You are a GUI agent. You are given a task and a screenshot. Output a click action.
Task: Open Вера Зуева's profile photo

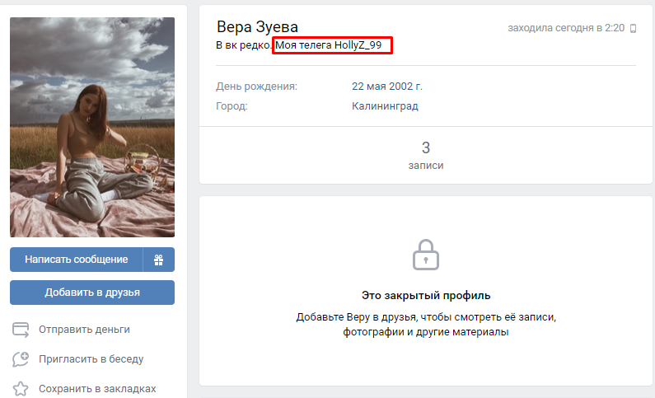(92, 128)
